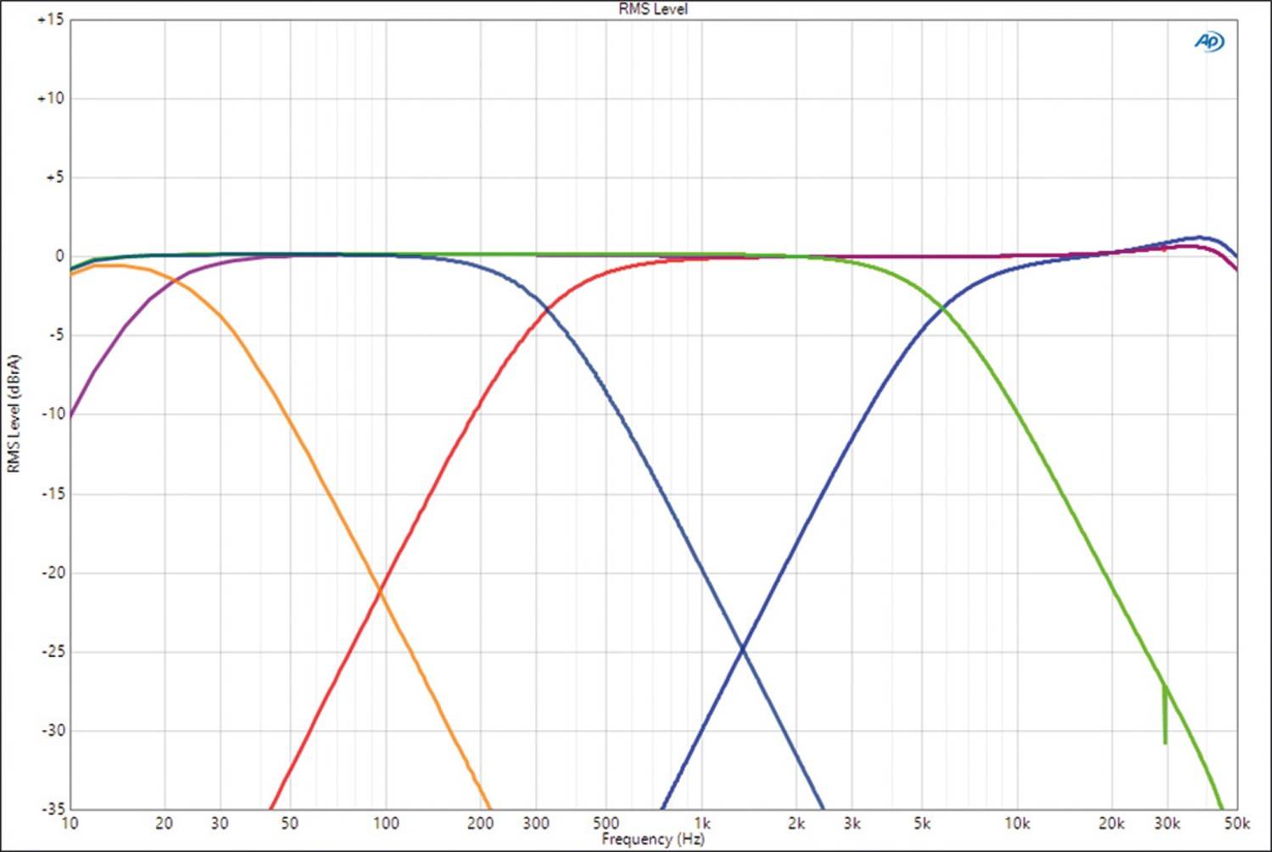This screenshot has height=852, width=1272.
Task: Click the '100' frequency tick label
Action: (386, 823)
